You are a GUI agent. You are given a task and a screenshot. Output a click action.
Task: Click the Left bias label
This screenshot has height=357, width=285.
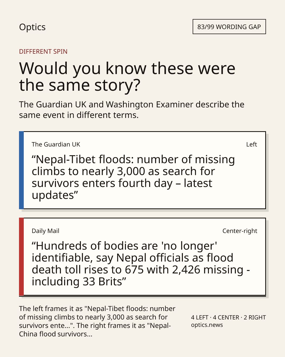(251, 144)
